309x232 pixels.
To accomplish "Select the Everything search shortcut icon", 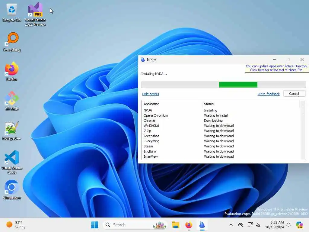I will (12, 42).
